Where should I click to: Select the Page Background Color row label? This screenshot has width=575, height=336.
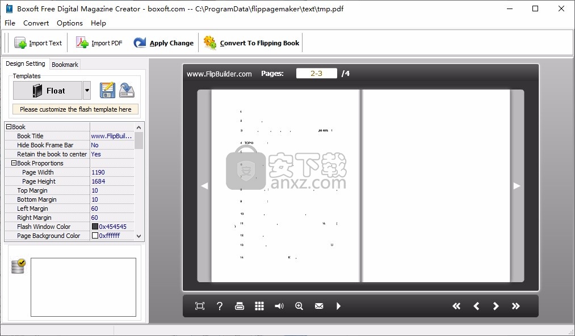click(48, 236)
